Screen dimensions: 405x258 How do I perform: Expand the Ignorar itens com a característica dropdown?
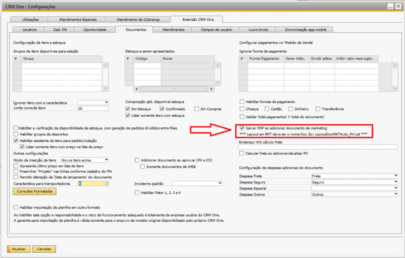click(106, 103)
